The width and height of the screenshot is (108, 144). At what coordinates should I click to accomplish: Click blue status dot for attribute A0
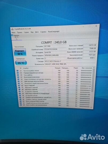[x=18, y=79]
